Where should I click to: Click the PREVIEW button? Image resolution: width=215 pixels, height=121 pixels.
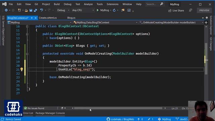(x=204, y=10)
